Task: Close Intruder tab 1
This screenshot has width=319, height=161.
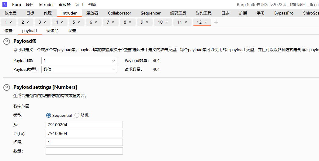Action: coord(11,22)
